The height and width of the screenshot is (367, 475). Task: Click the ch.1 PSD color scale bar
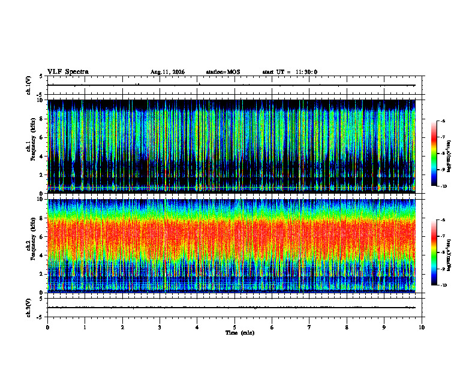(434, 154)
